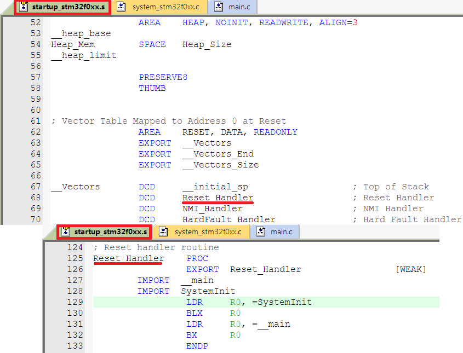463x353 pixels.
Task: Click the __Vectors symbol on line 67
Action: 75,186
